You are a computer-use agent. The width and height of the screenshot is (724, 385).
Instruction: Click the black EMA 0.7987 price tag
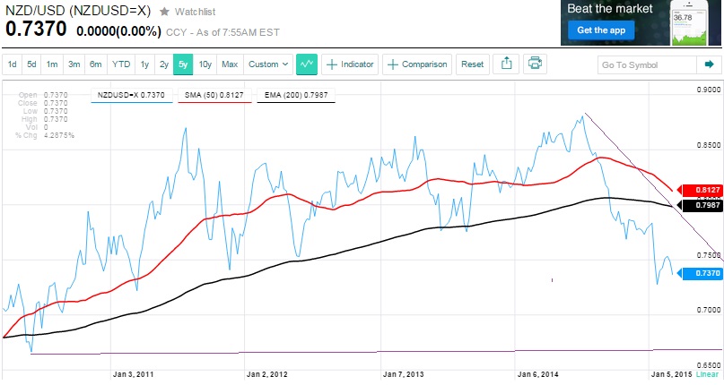(x=699, y=205)
